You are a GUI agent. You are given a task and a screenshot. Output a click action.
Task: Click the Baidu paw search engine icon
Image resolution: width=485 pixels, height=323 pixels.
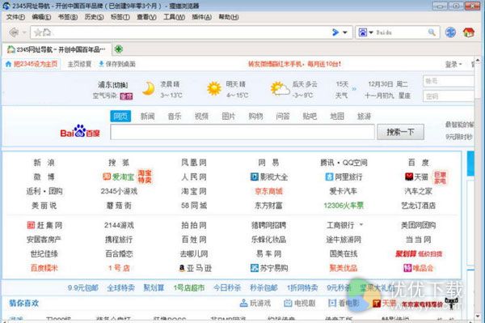362,32
